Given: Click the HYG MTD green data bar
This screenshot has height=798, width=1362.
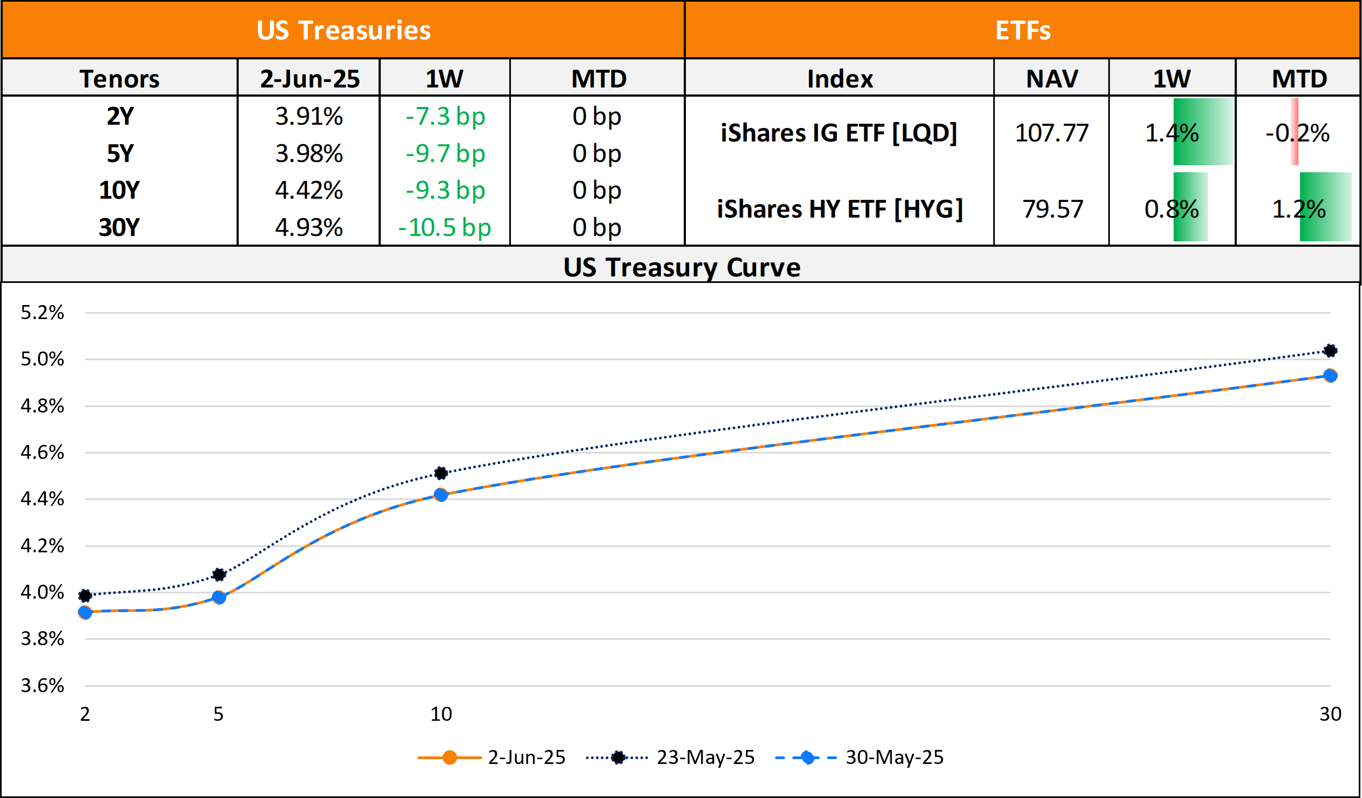Looking at the screenshot, I should (1325, 208).
